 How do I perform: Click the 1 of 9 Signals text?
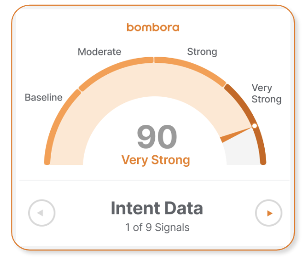[157, 227]
